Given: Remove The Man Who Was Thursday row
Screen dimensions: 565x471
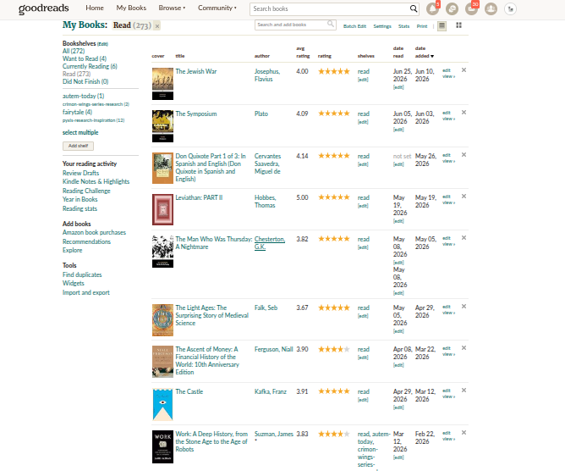Looking at the screenshot, I should click(464, 237).
